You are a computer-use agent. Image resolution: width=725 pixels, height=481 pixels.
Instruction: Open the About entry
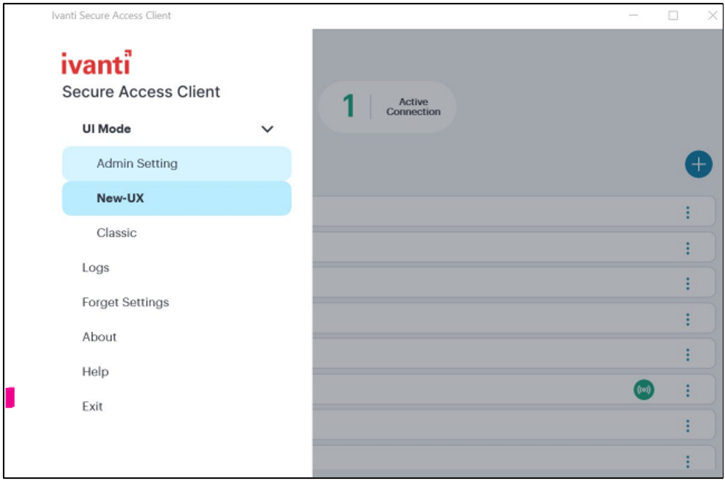pyautogui.click(x=99, y=337)
